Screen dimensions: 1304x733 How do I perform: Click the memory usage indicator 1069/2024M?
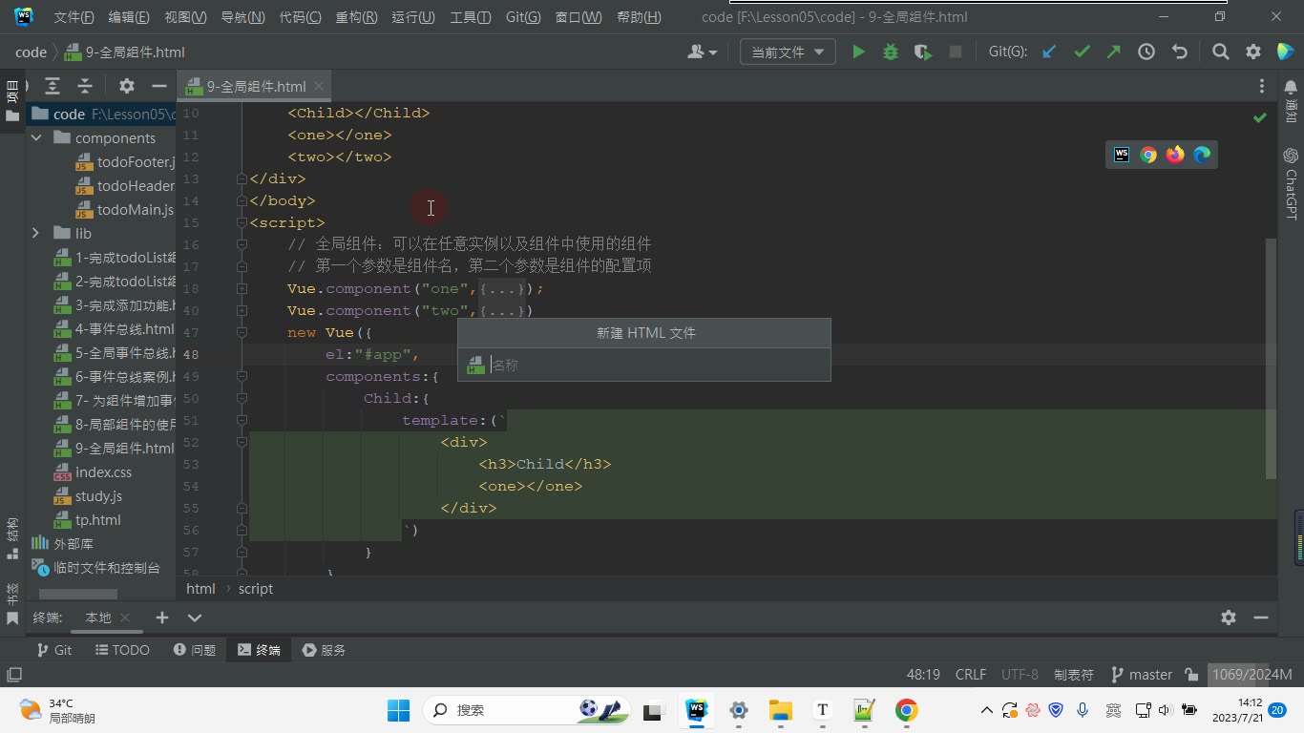pyautogui.click(x=1252, y=675)
